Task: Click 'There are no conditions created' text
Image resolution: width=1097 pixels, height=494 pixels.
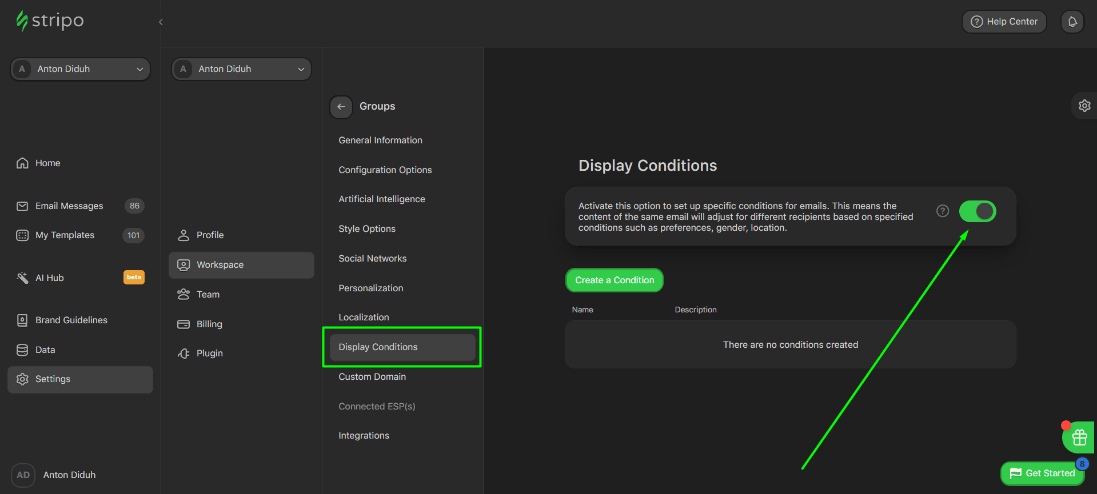Action: pos(791,345)
